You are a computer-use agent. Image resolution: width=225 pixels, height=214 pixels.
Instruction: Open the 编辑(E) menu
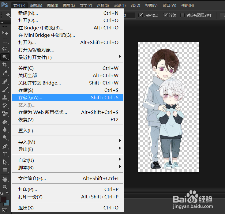click(36, 6)
